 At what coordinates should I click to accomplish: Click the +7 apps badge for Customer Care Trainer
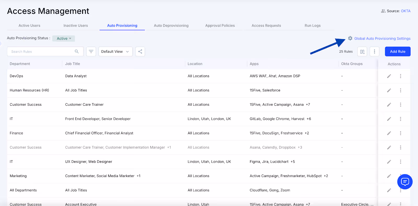[x=308, y=105]
